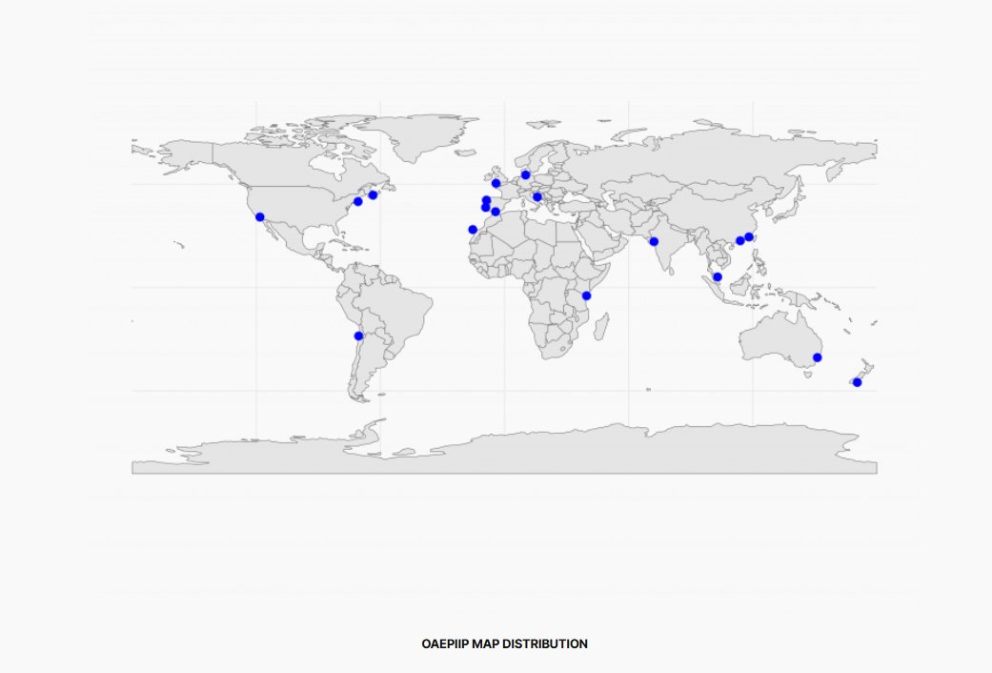Image resolution: width=992 pixels, height=673 pixels.
Task: Click the blue marker on the Malay Peninsula
Action: [718, 276]
